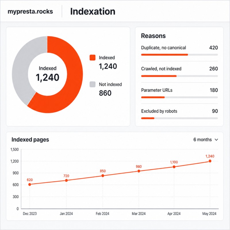Image resolution: width=230 pixels, height=230 pixels.
Task: Click the Parameter URLs progress bar
Action: (179, 97)
